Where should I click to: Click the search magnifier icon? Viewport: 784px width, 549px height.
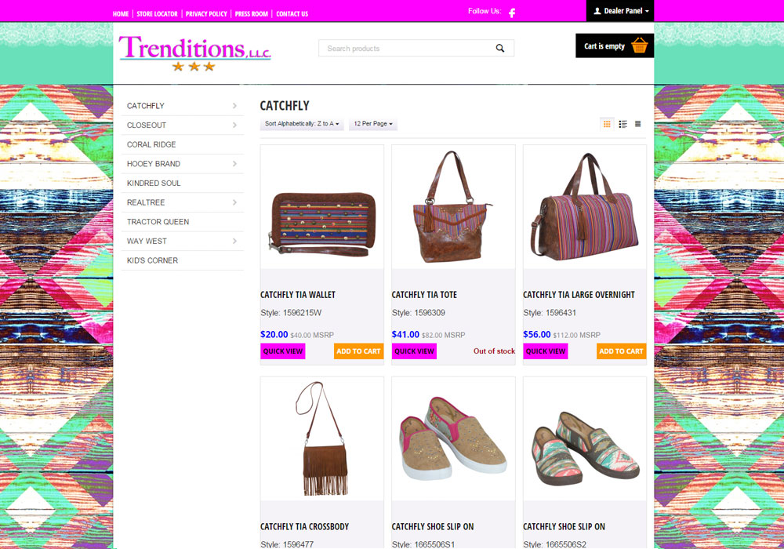tap(500, 48)
